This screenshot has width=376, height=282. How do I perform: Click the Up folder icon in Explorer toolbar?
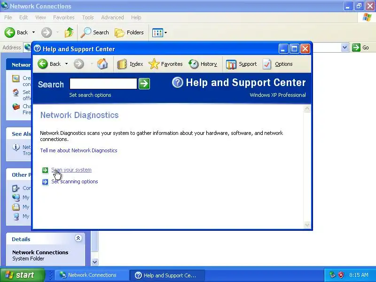coord(69,32)
